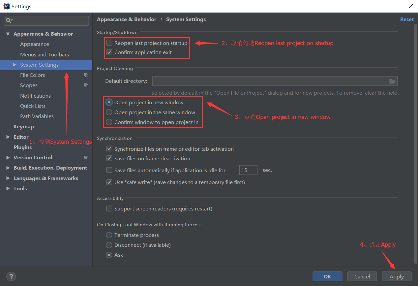418x286 pixels.
Task: Expand the Tools section
Action: pos(8,188)
